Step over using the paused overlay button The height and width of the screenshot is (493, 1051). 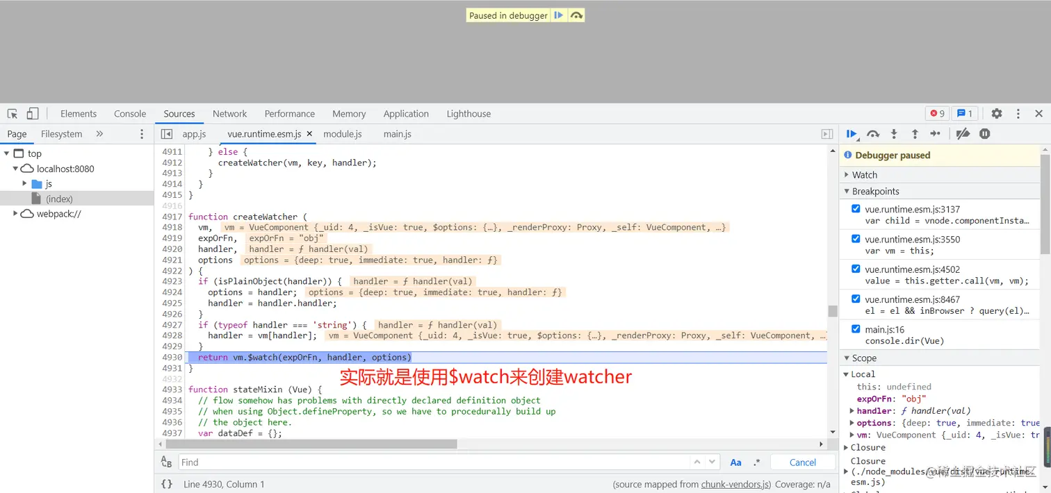576,15
